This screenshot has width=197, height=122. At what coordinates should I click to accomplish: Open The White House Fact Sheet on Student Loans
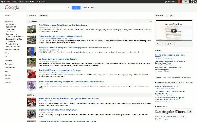click(x=63, y=25)
